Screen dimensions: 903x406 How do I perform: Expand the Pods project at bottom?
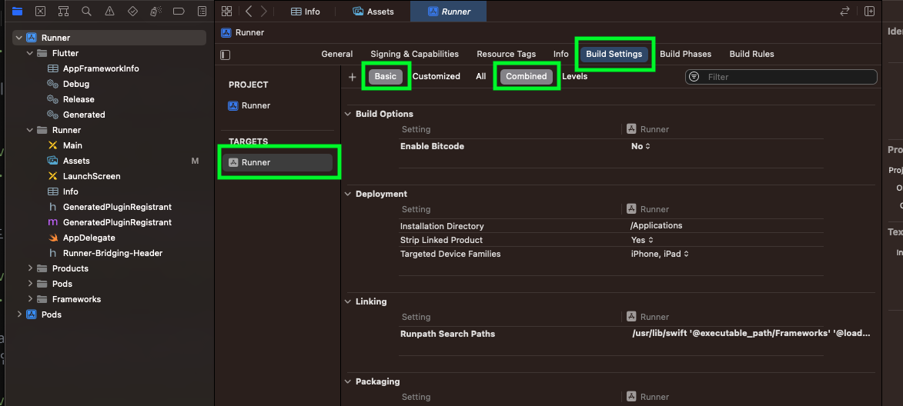tap(19, 314)
